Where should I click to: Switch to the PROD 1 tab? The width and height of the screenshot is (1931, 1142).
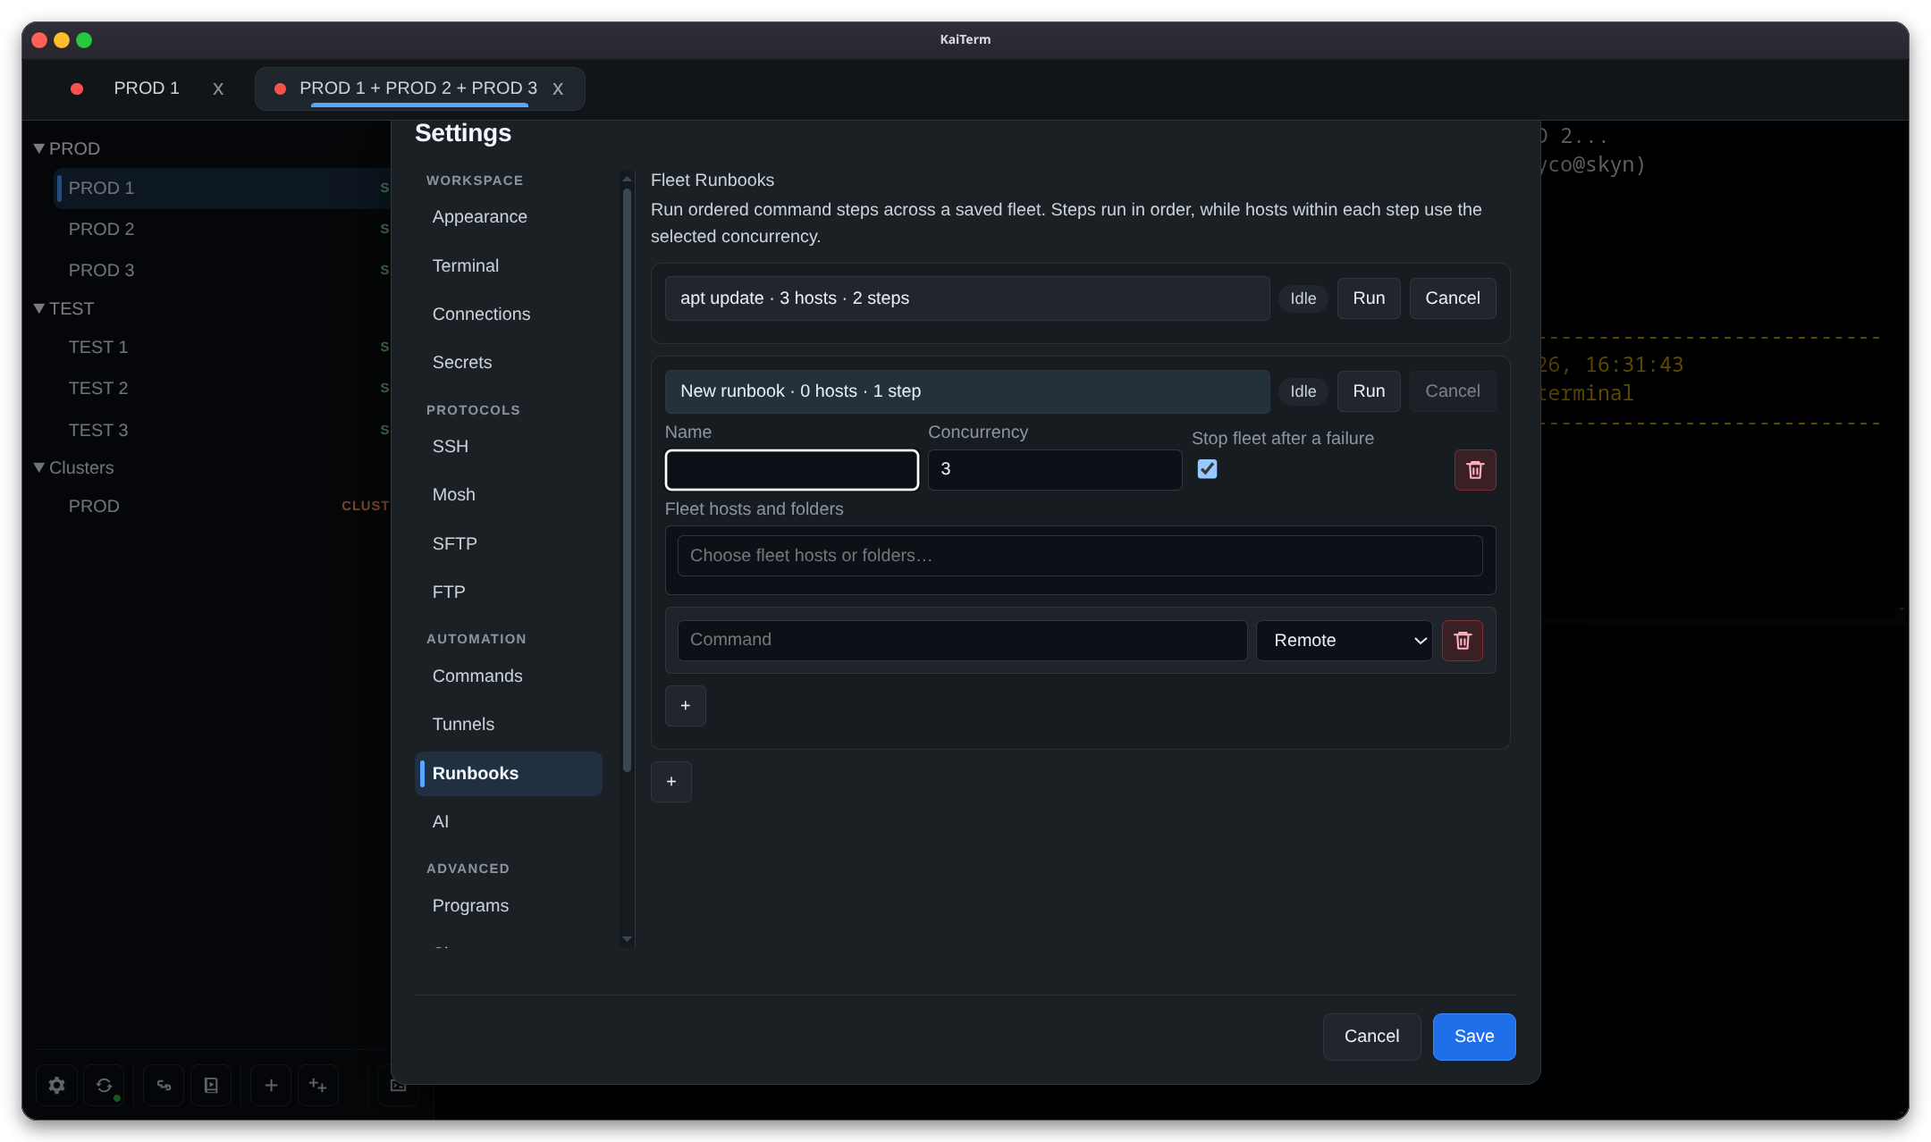click(x=147, y=88)
